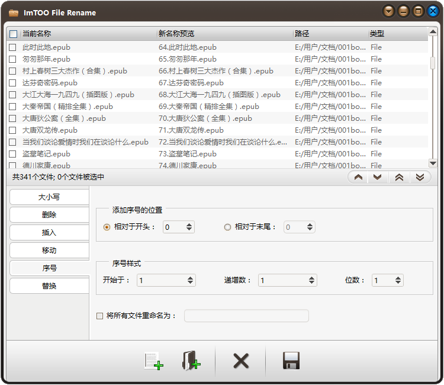The height and width of the screenshot is (385, 444).
Task: Open the 插入 tab
Action: [x=49, y=233]
